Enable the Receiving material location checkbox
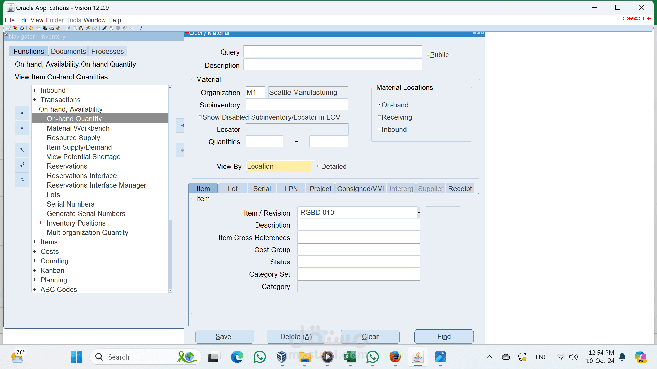657x369 pixels. coord(379,117)
